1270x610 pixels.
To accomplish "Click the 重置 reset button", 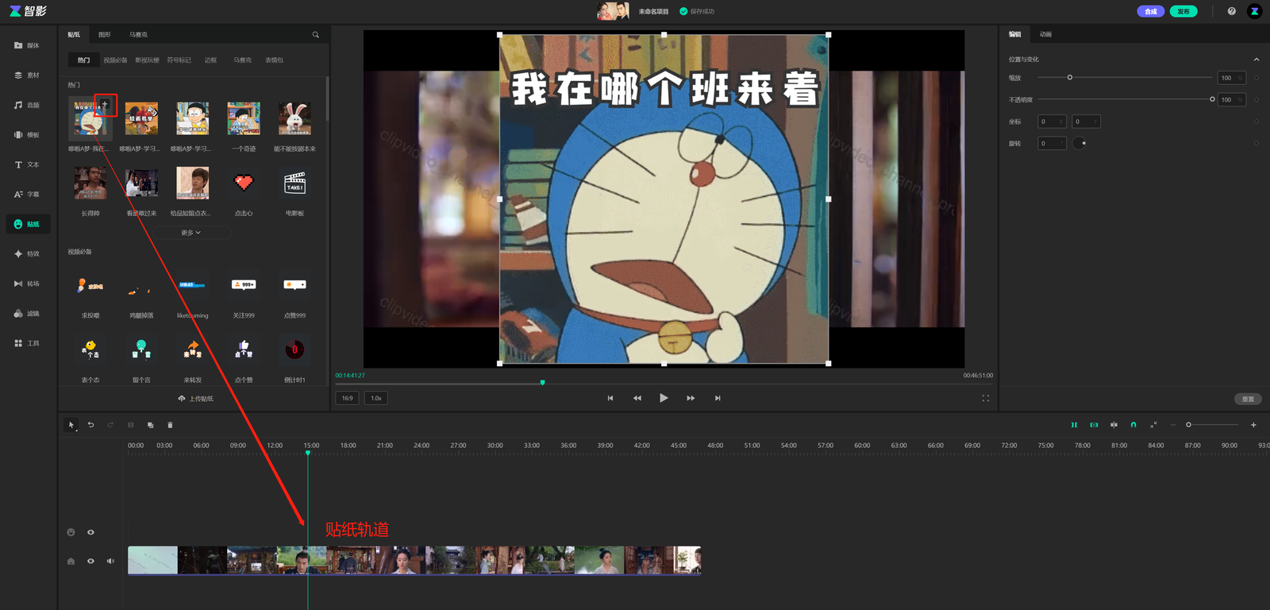I will point(1248,399).
